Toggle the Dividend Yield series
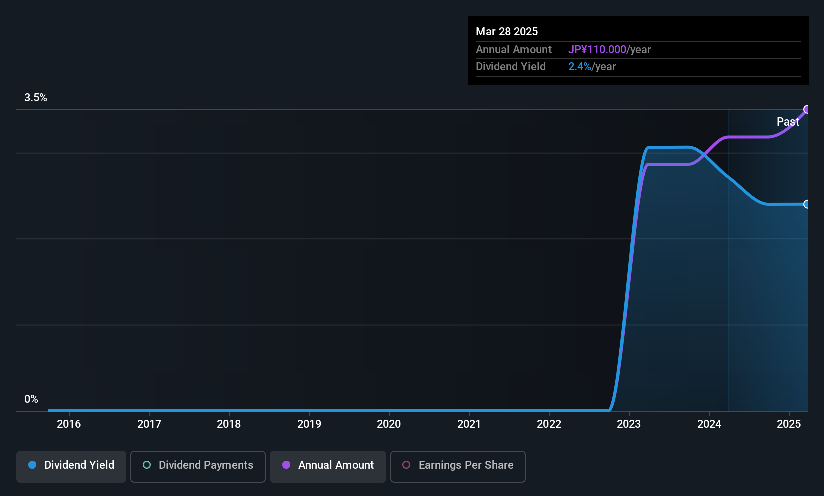 [x=71, y=467]
